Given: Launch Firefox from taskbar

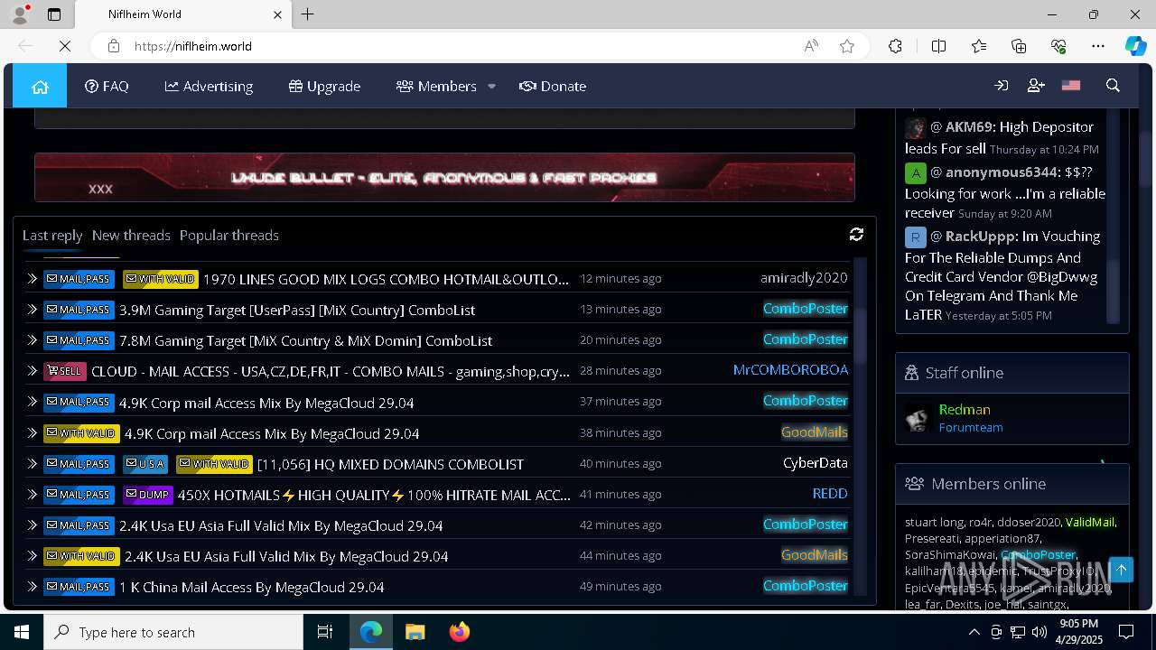Looking at the screenshot, I should click(x=460, y=632).
